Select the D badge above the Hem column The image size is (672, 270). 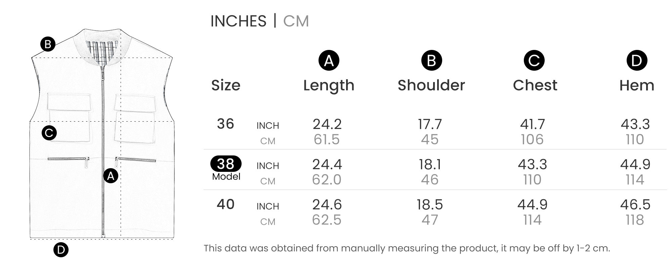[637, 61]
